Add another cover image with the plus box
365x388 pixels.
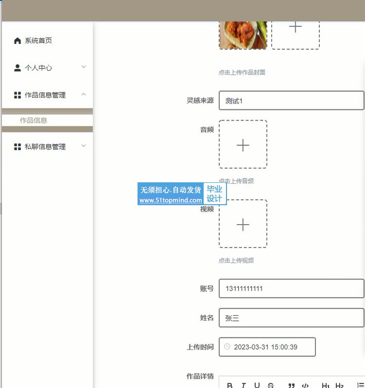coord(295,28)
